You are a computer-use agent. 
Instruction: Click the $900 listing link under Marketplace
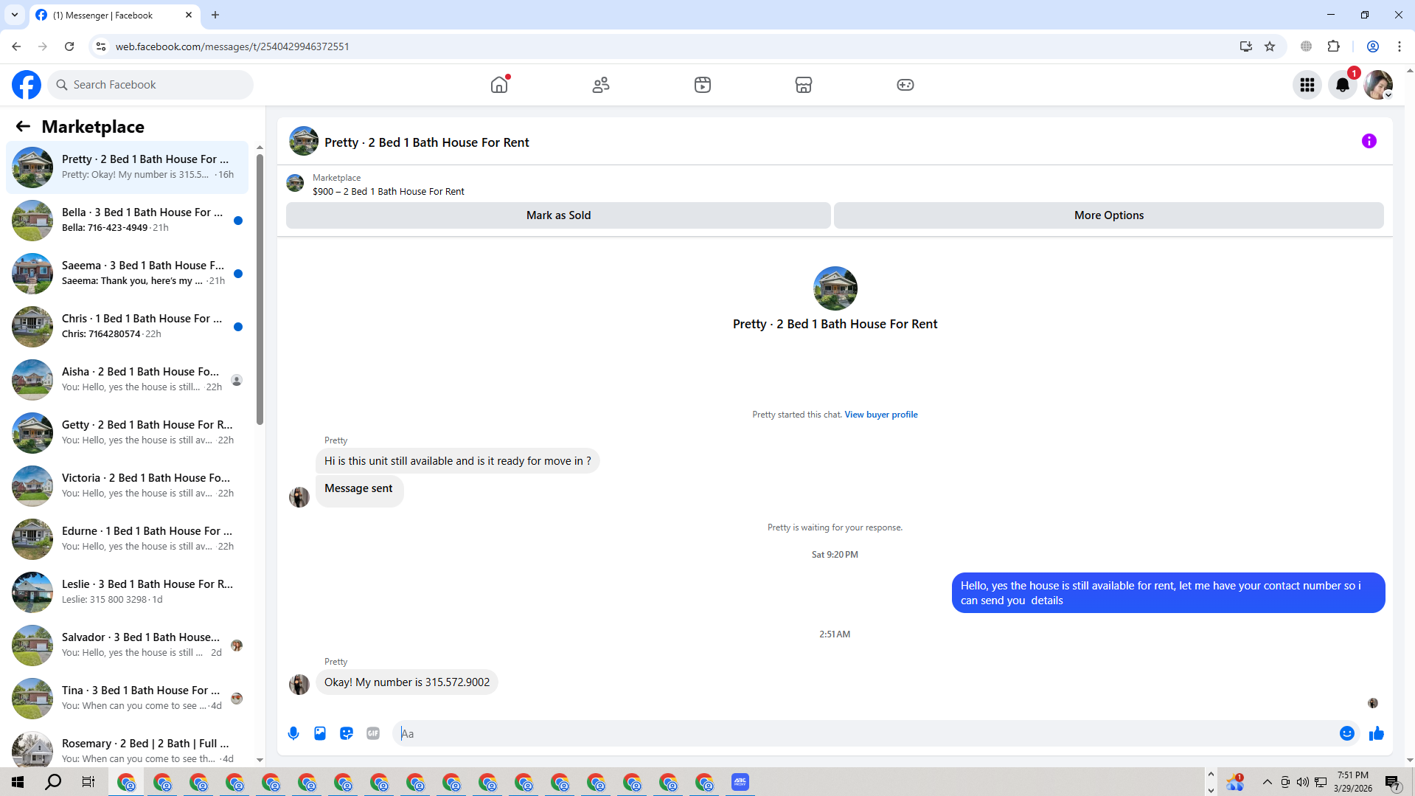[x=388, y=191]
